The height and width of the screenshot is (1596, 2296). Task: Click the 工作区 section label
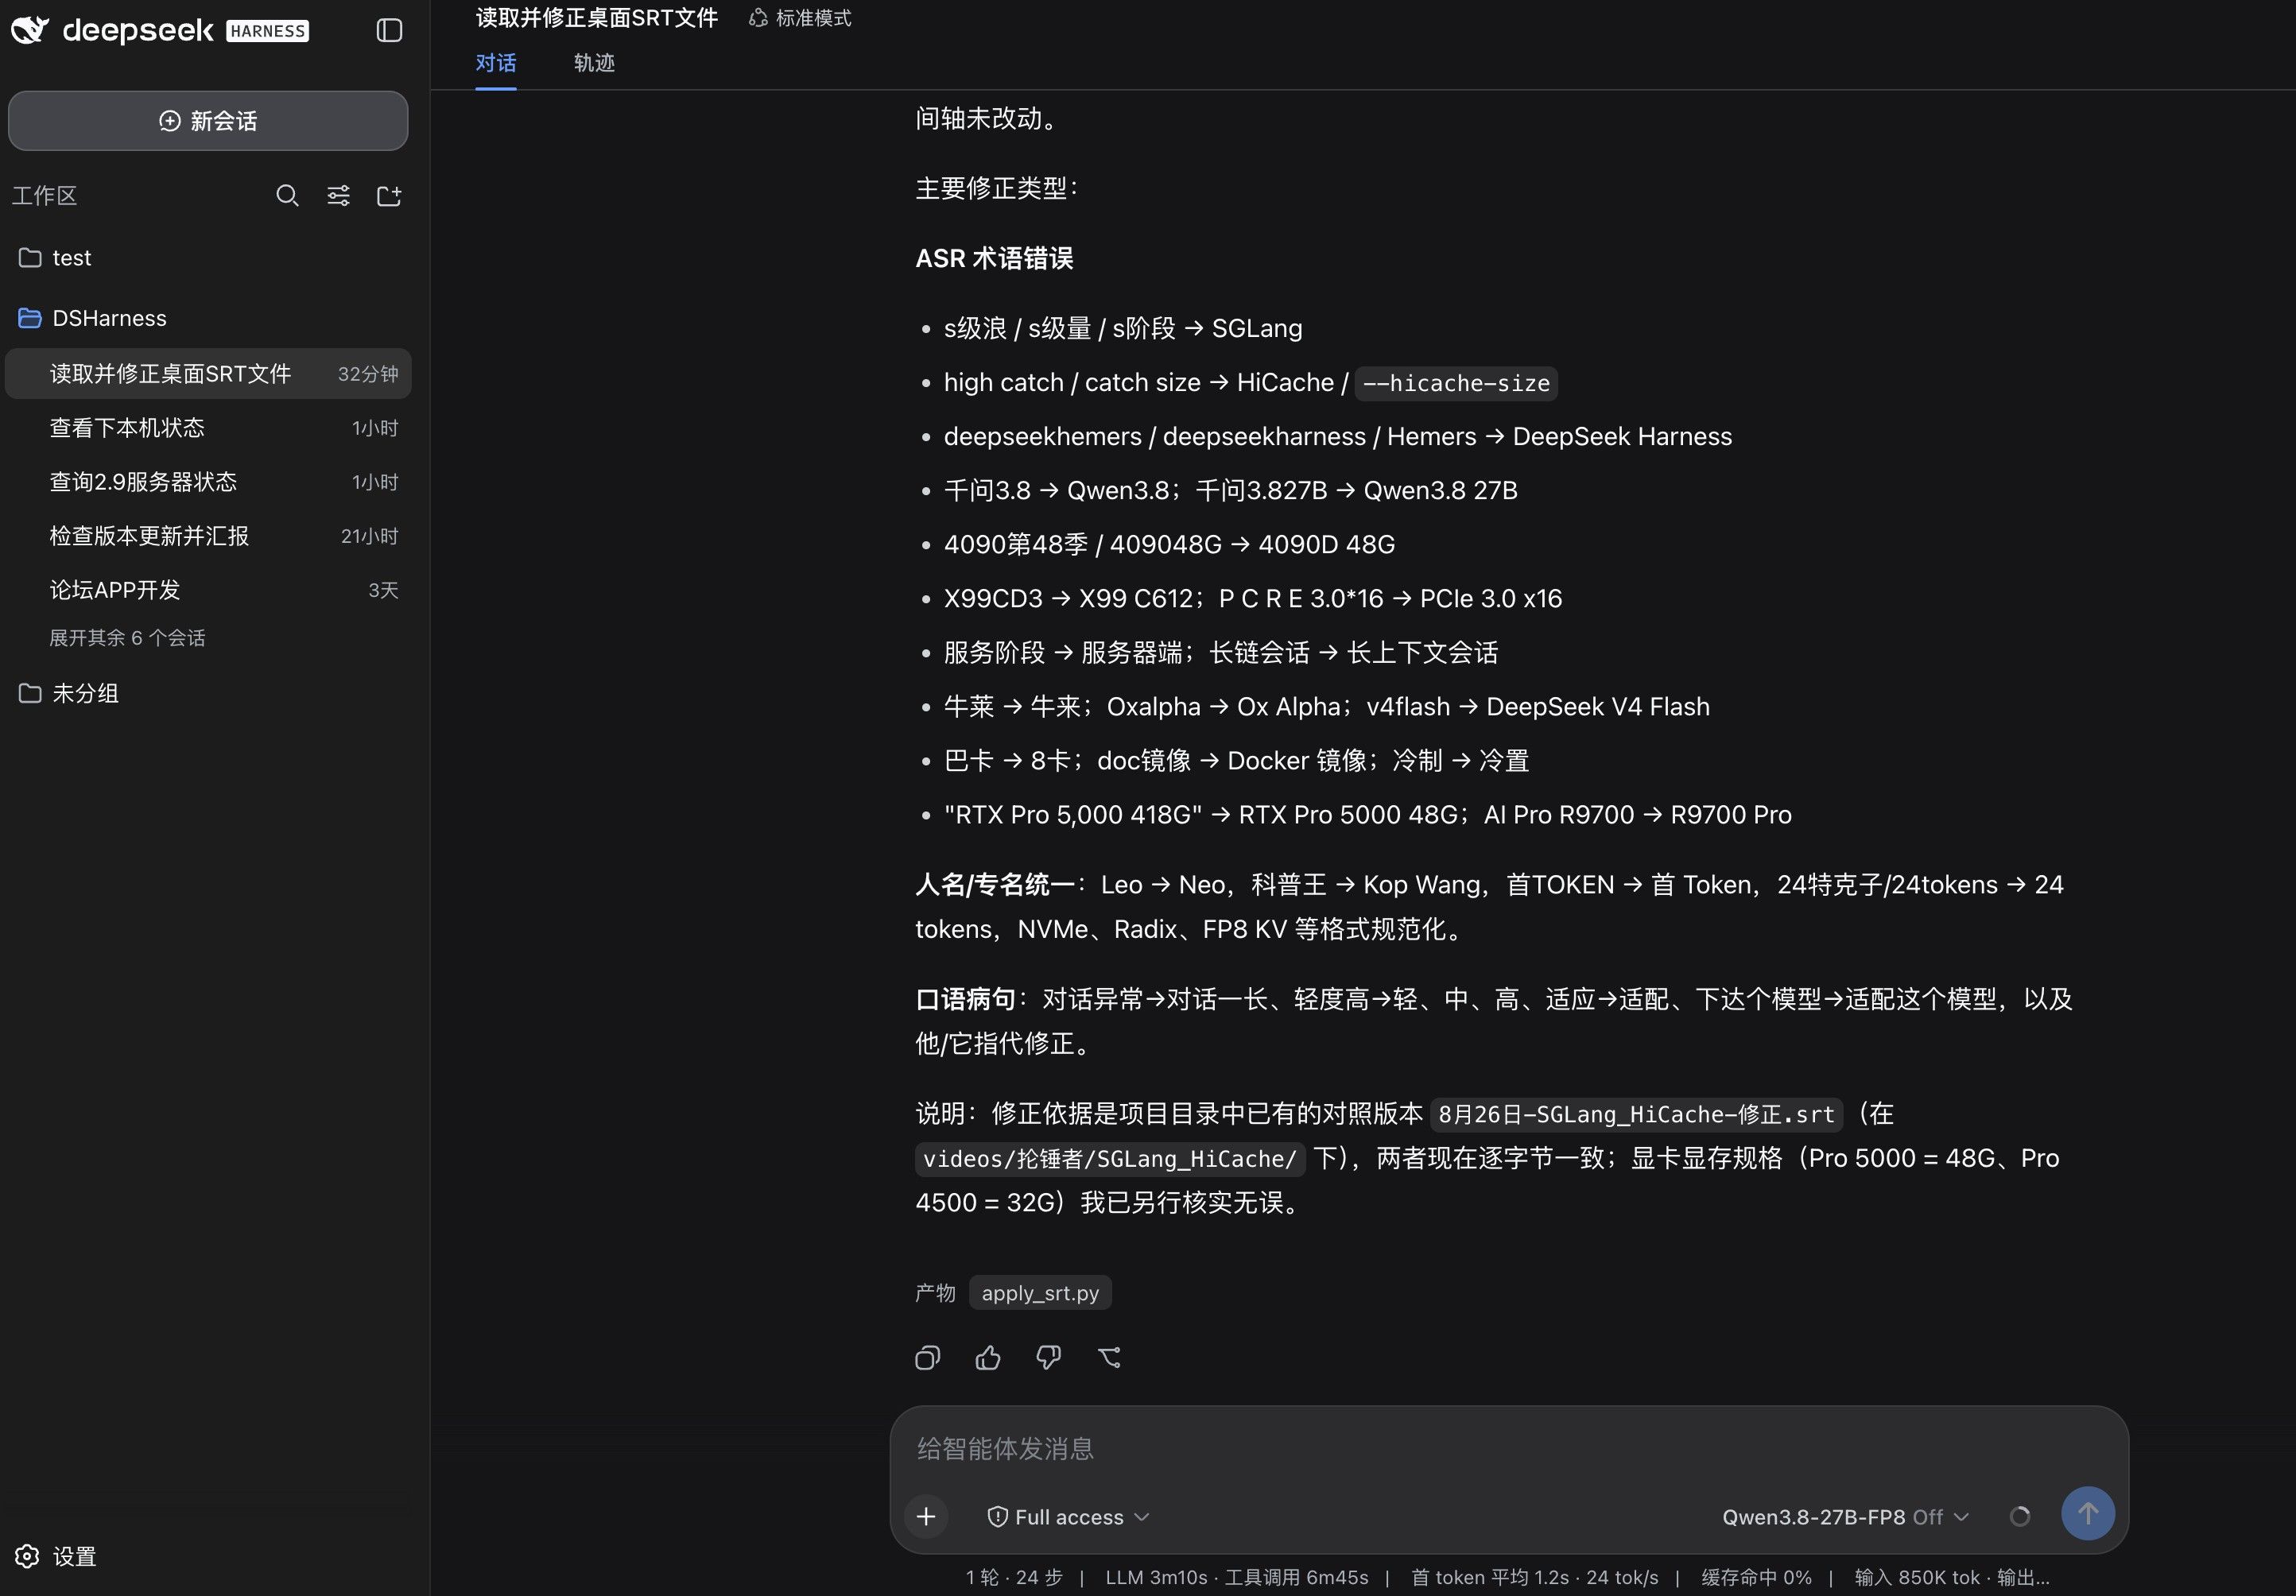(x=44, y=195)
